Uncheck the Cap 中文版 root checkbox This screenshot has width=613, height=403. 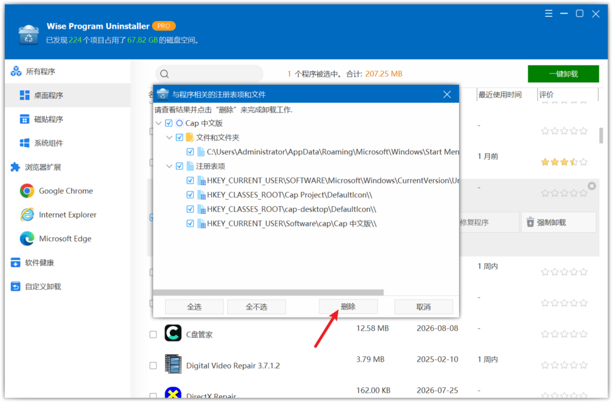169,123
